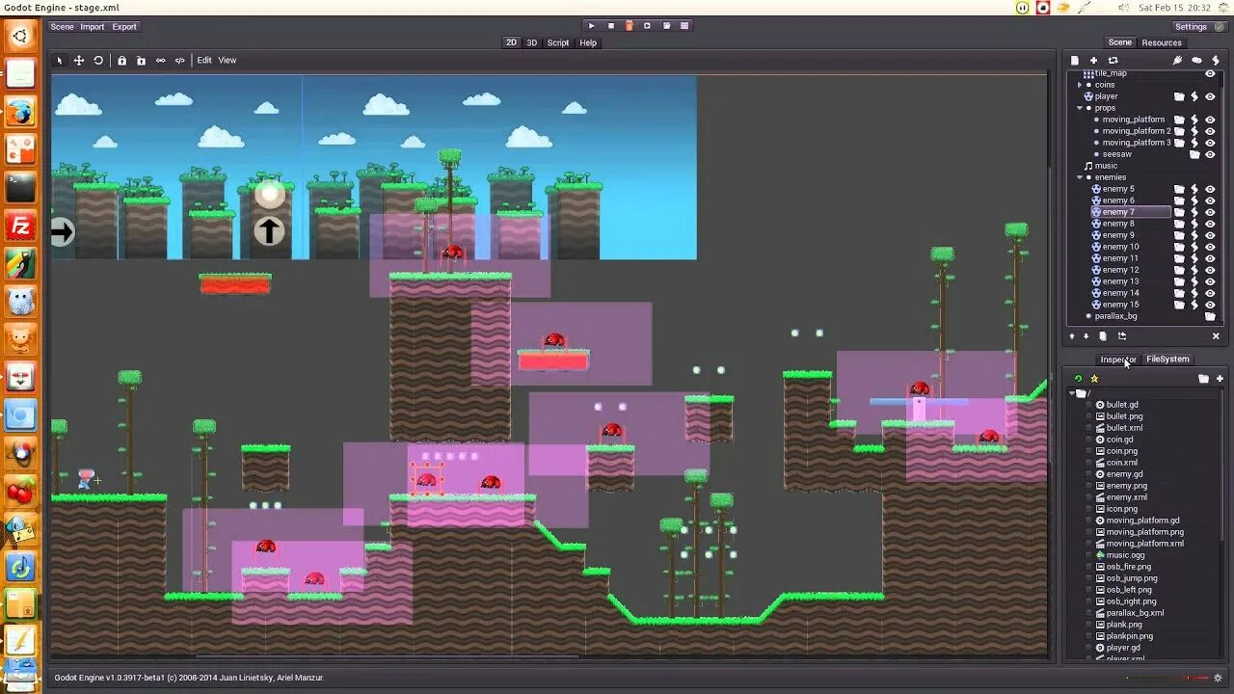The height and width of the screenshot is (694, 1234).
Task: Toggle visibility of enemy 10
Action: (x=1210, y=246)
